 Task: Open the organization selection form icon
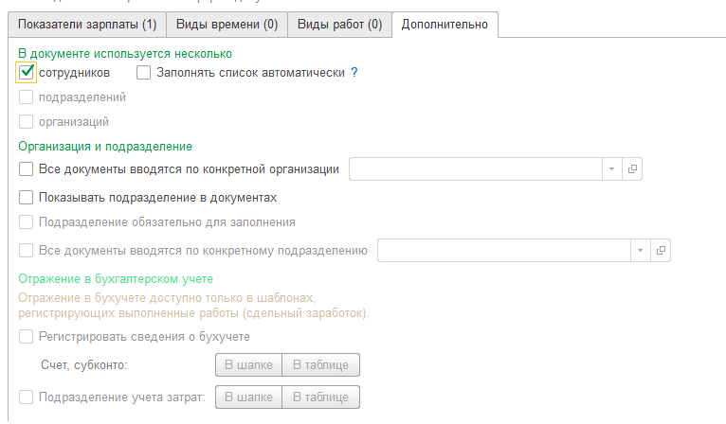pyautogui.click(x=634, y=168)
